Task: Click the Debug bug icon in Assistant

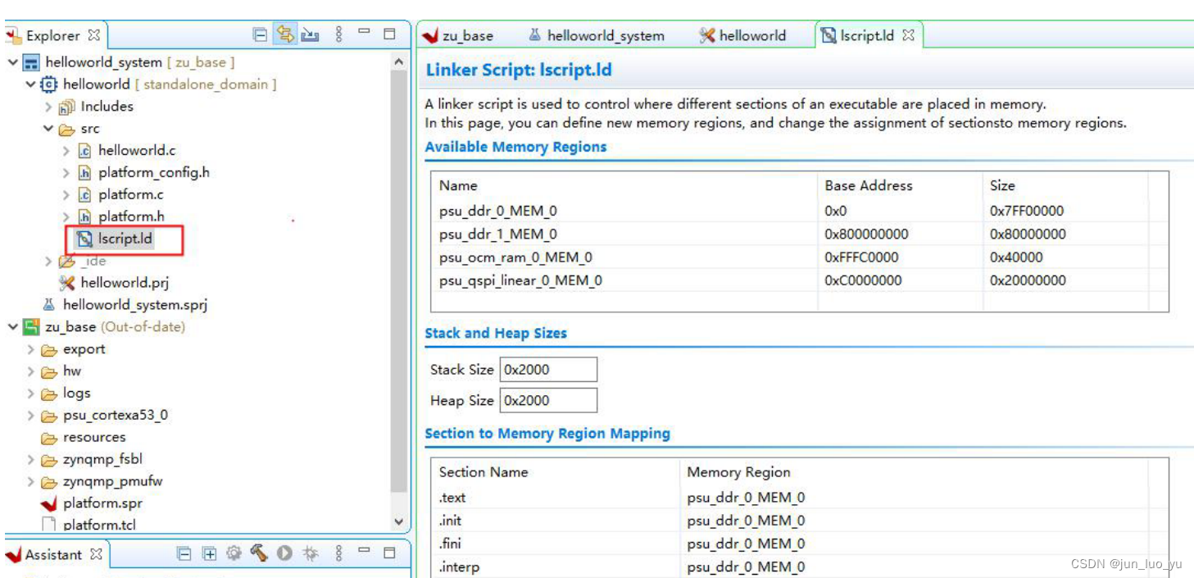Action: [x=310, y=553]
